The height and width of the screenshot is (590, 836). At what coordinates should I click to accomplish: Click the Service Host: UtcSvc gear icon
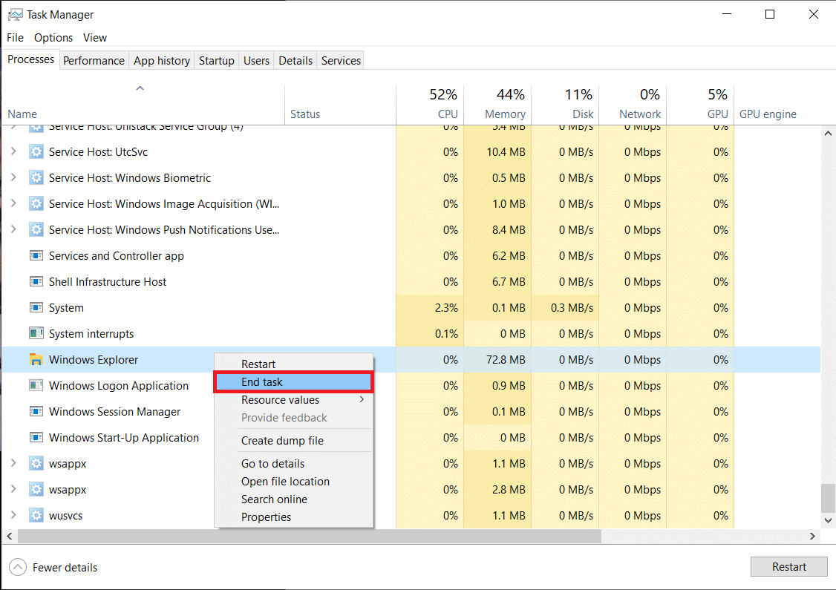coord(36,152)
